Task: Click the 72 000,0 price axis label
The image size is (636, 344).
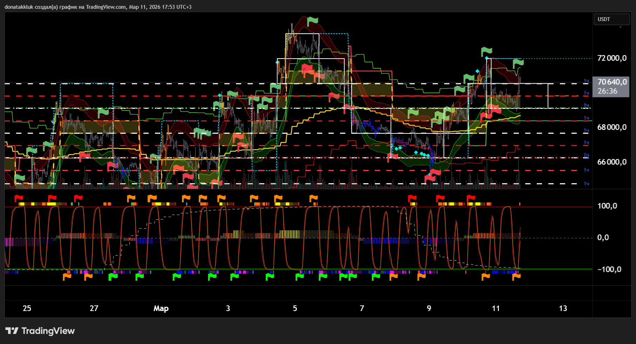Action: 612,58
